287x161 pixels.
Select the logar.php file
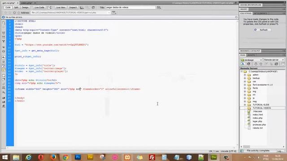[257, 121]
